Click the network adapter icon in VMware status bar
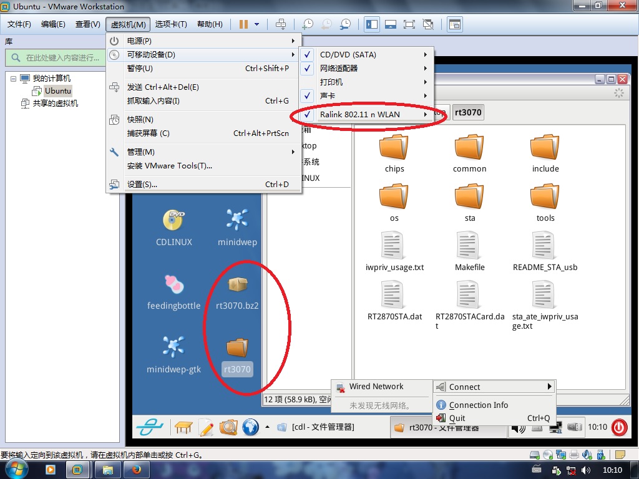The height and width of the screenshot is (479, 639). tap(561, 455)
